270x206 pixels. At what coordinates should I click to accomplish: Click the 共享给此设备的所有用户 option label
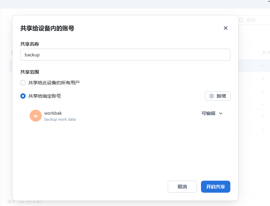tap(54, 83)
